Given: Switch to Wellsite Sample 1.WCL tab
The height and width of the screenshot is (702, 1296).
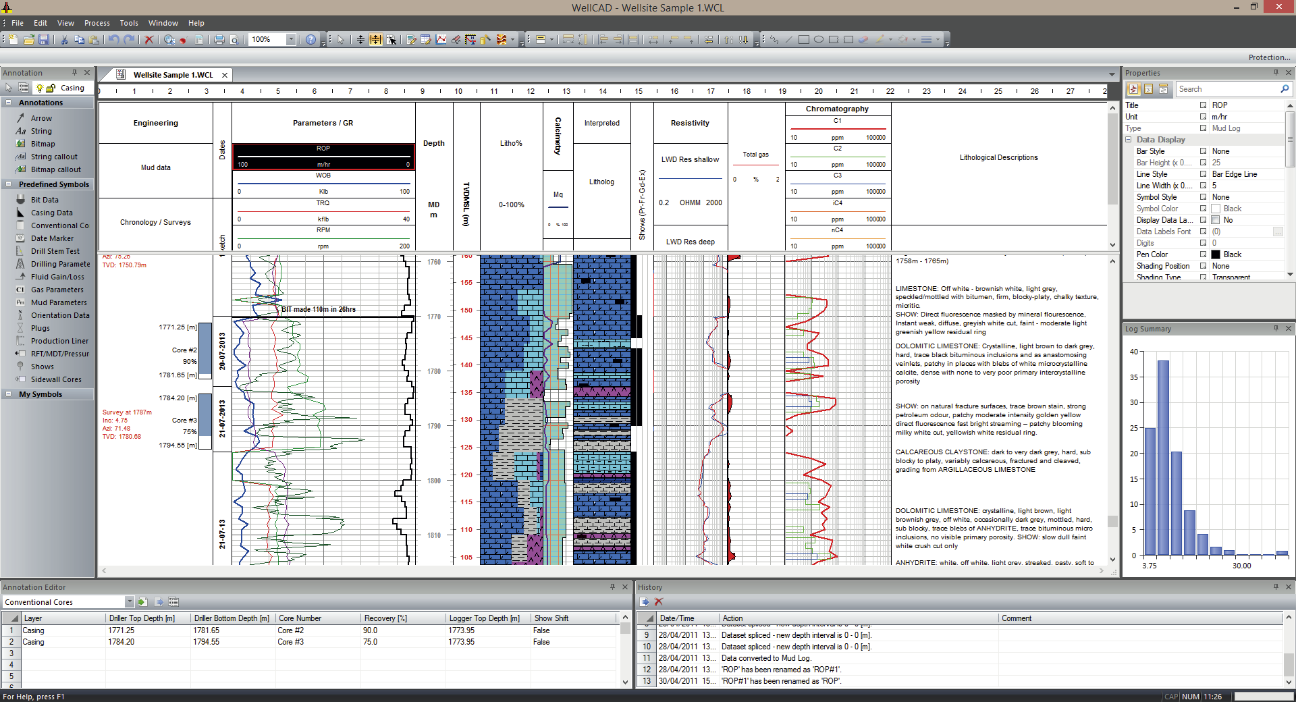Looking at the screenshot, I should (172, 75).
